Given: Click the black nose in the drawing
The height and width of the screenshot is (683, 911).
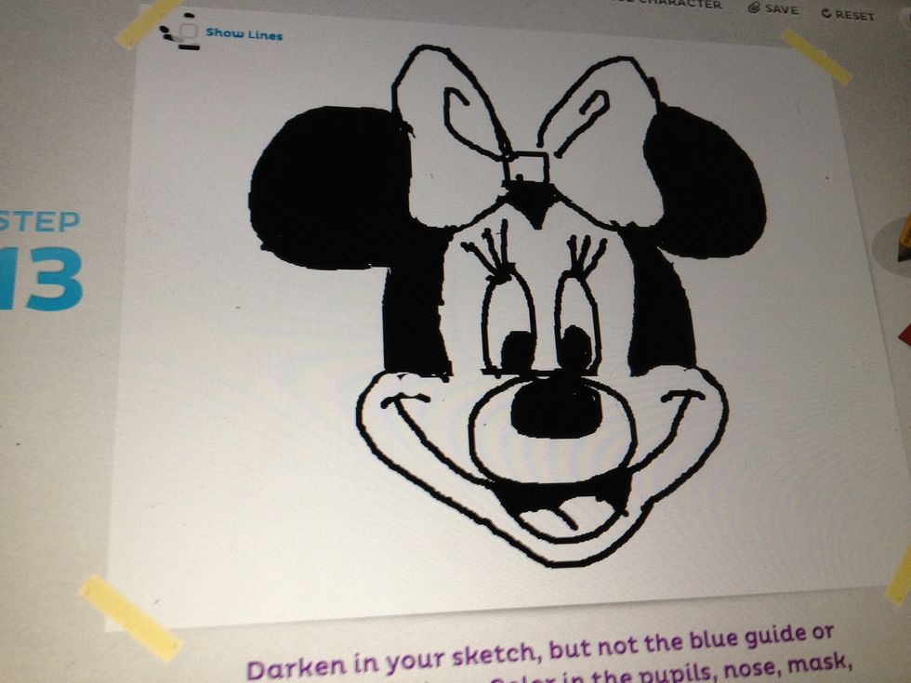Looking at the screenshot, I should click(x=555, y=407).
